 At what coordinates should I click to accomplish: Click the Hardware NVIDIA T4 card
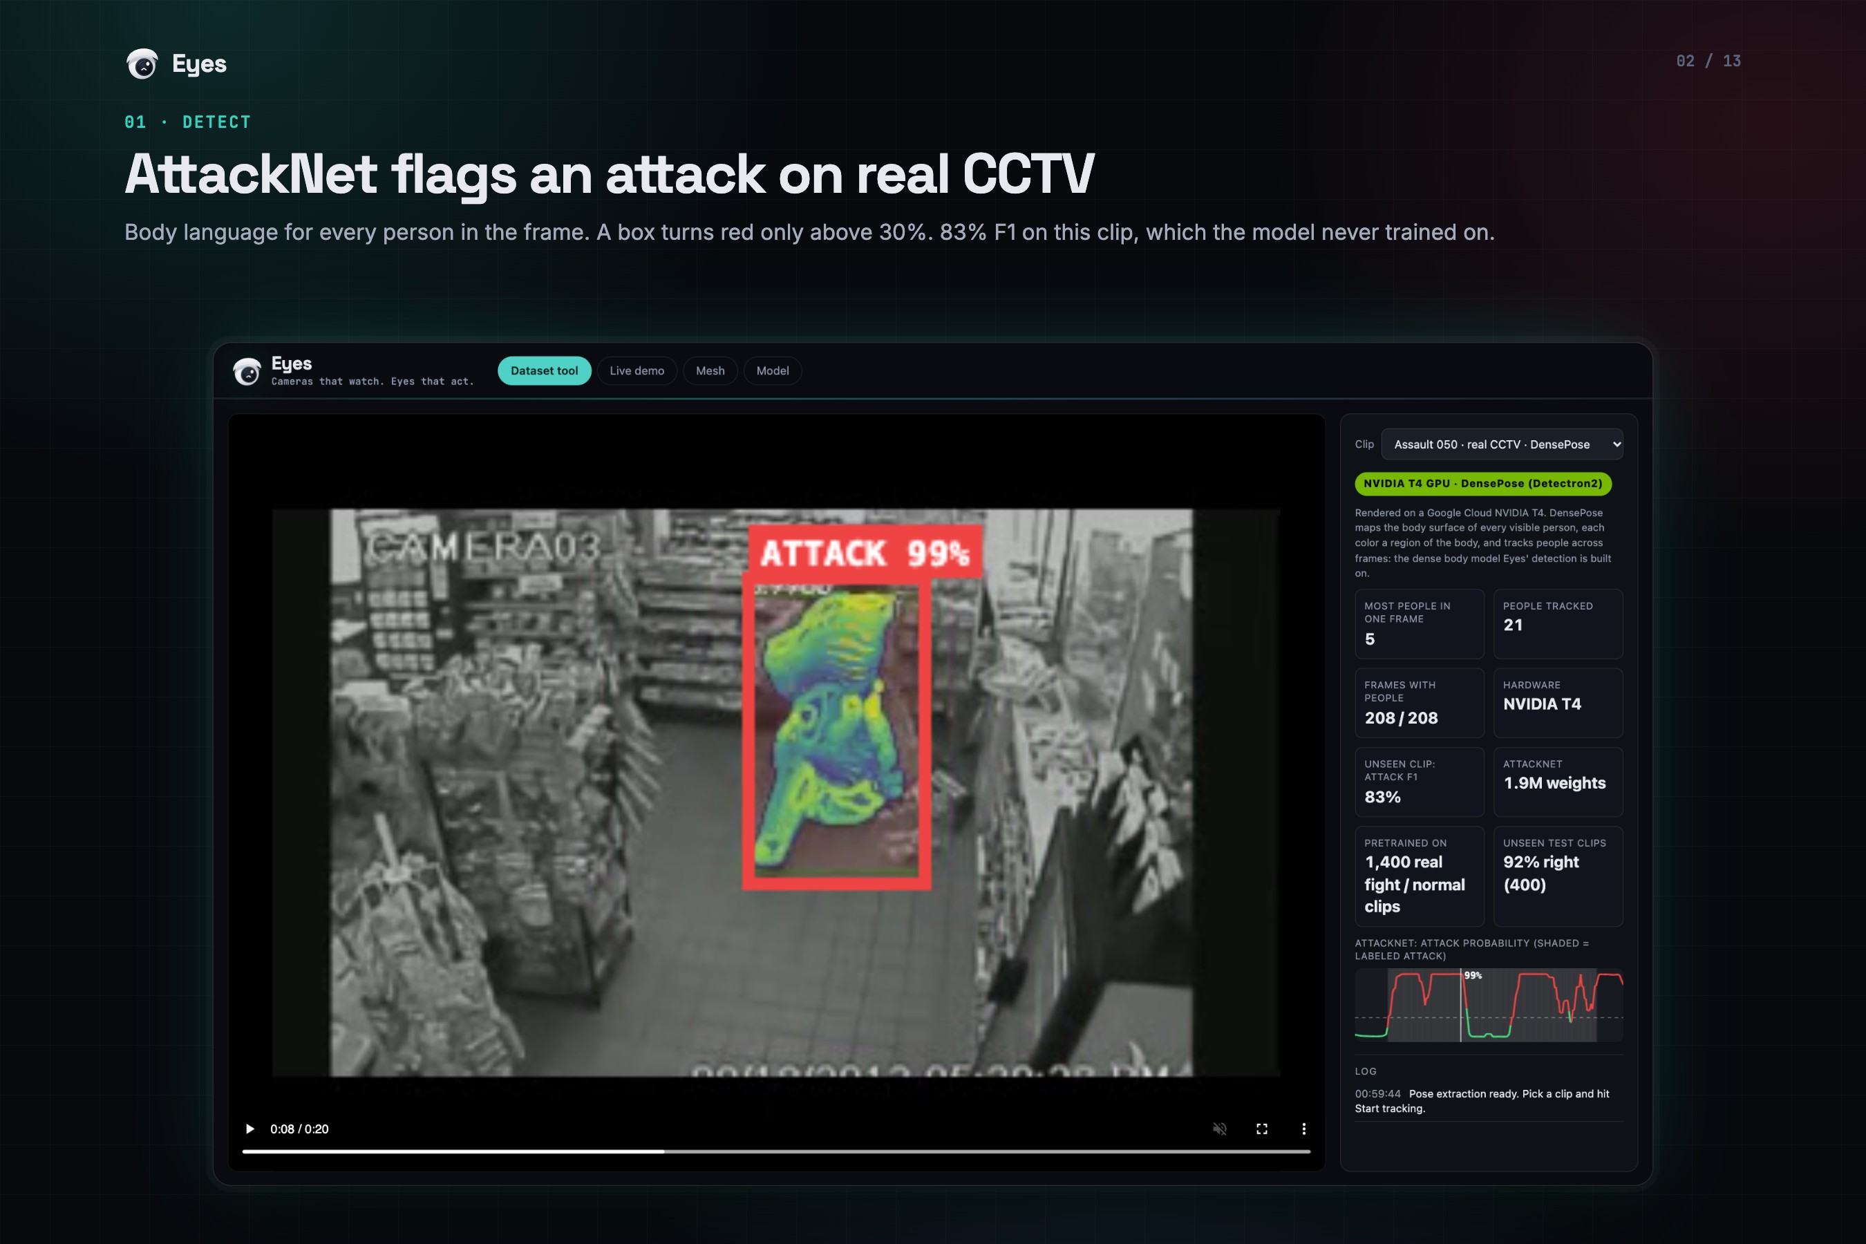point(1557,703)
